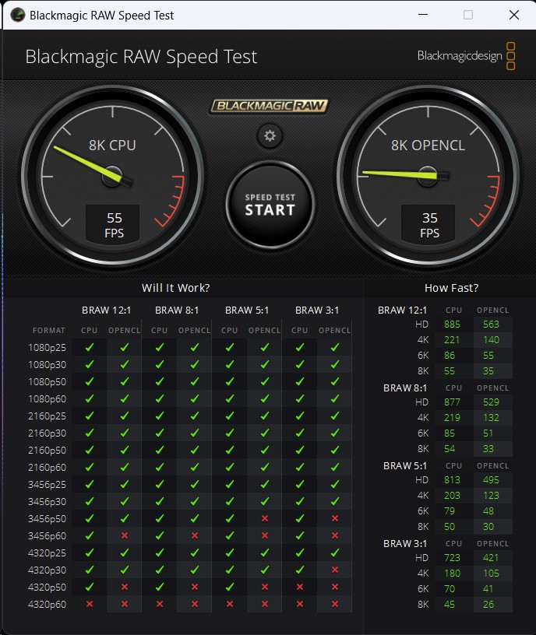This screenshot has width=536, height=635.
Task: Click green check for 4320p30 BRAW 5:1 OPENCL
Action: pyautogui.click(x=265, y=570)
